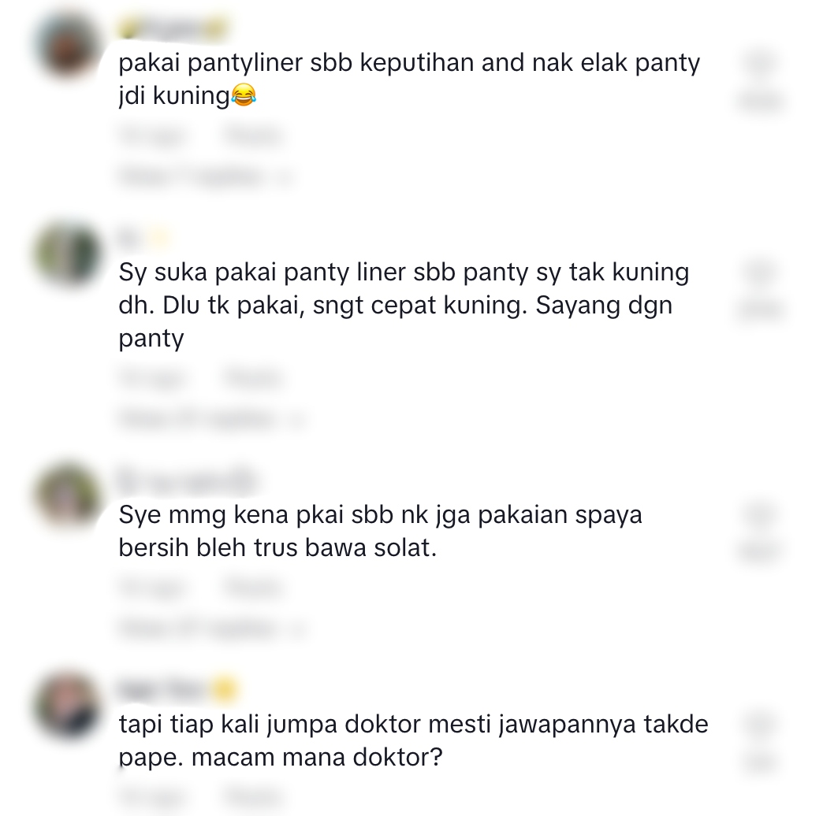Like the 'Sye mmg kena pkai' comment
Screen dimensions: 823x816
(x=761, y=514)
